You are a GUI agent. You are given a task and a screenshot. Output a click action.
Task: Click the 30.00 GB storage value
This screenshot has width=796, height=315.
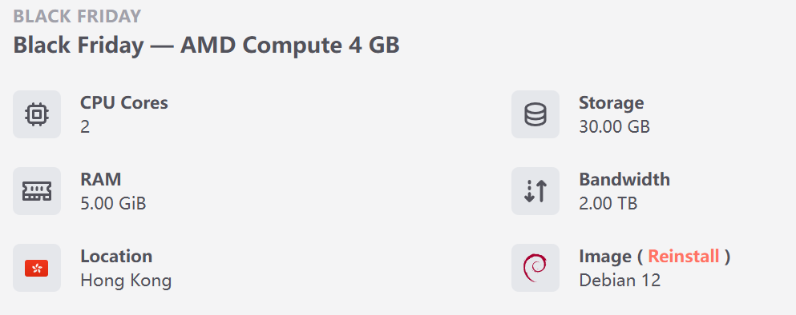(614, 126)
